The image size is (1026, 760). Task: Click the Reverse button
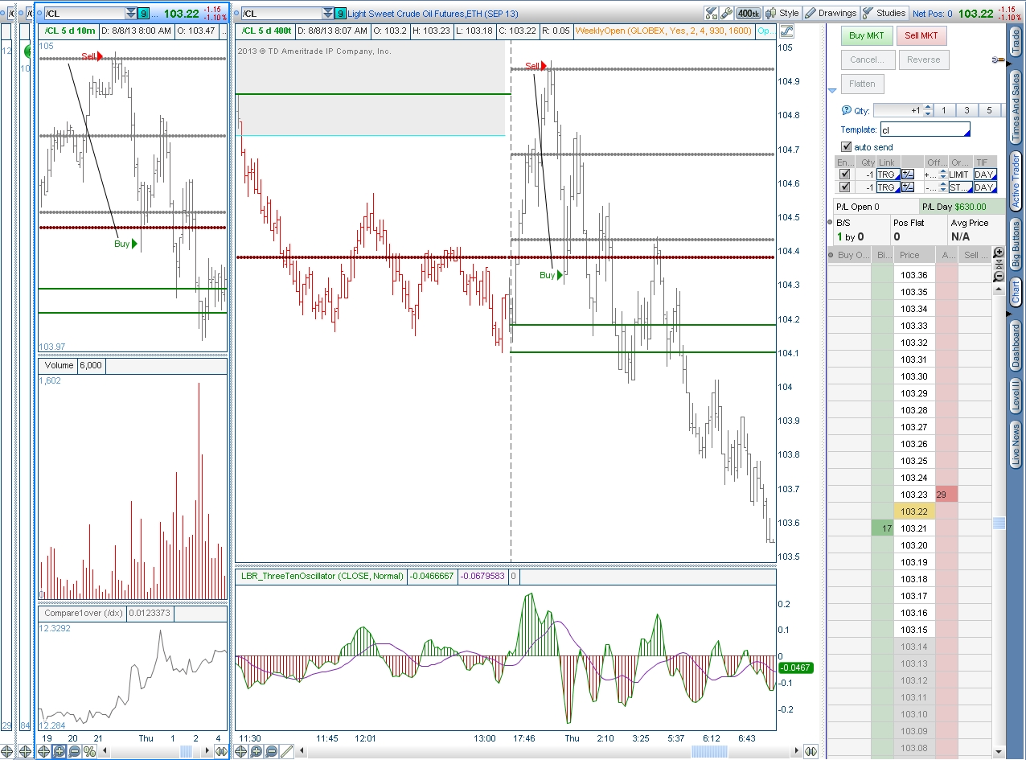[x=923, y=60]
